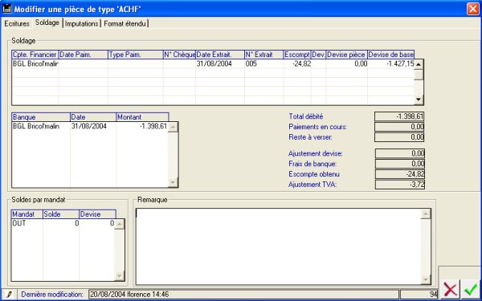Click scroll-down arrow of the Banque list
The image size is (482, 301).
[173, 182]
